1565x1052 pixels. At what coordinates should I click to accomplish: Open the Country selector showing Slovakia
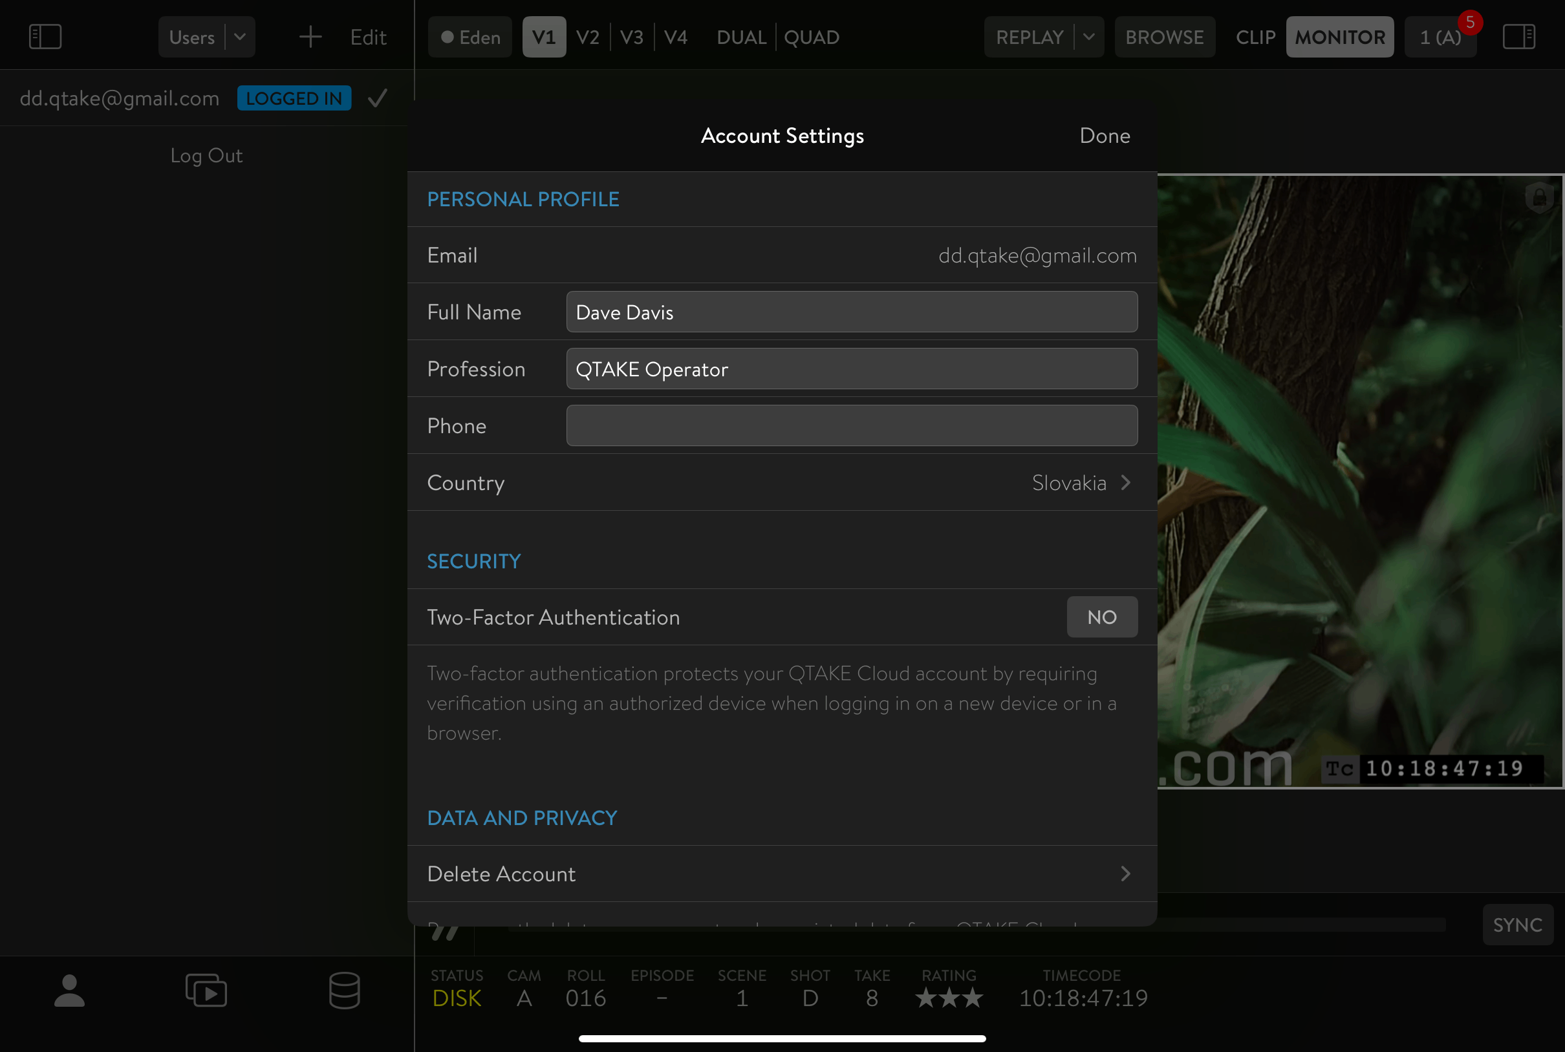click(1081, 482)
